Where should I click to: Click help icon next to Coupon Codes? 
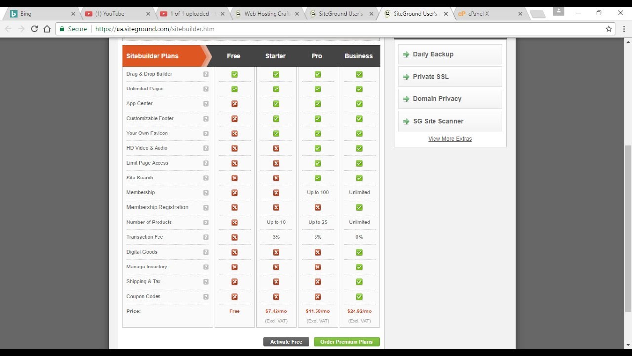coord(206,297)
